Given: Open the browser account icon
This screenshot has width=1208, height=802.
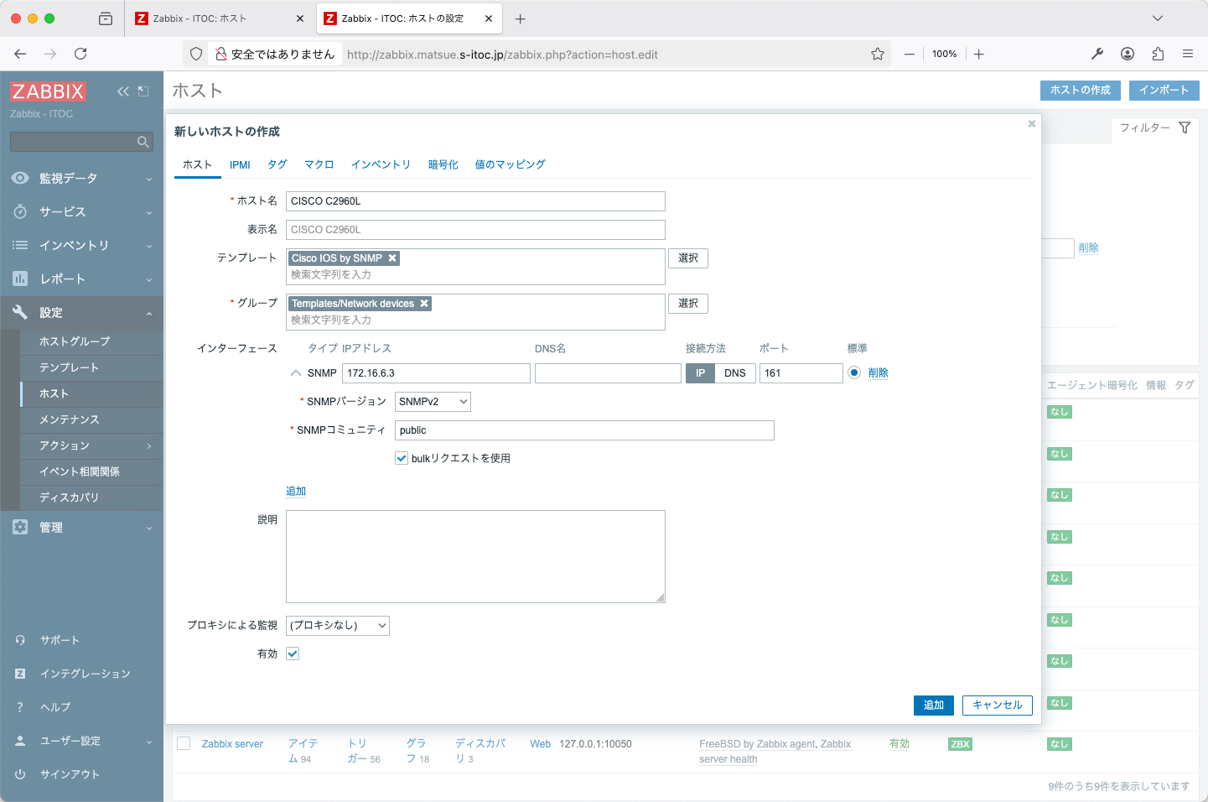Looking at the screenshot, I should click(1128, 54).
